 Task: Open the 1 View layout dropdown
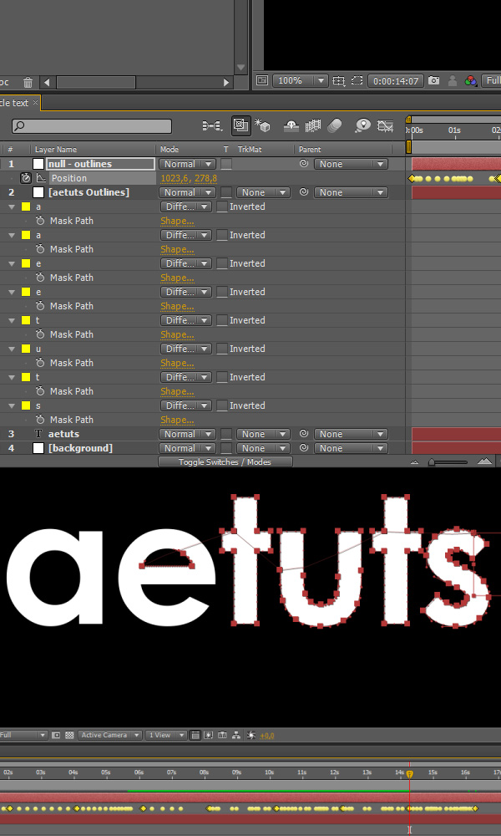tap(166, 735)
